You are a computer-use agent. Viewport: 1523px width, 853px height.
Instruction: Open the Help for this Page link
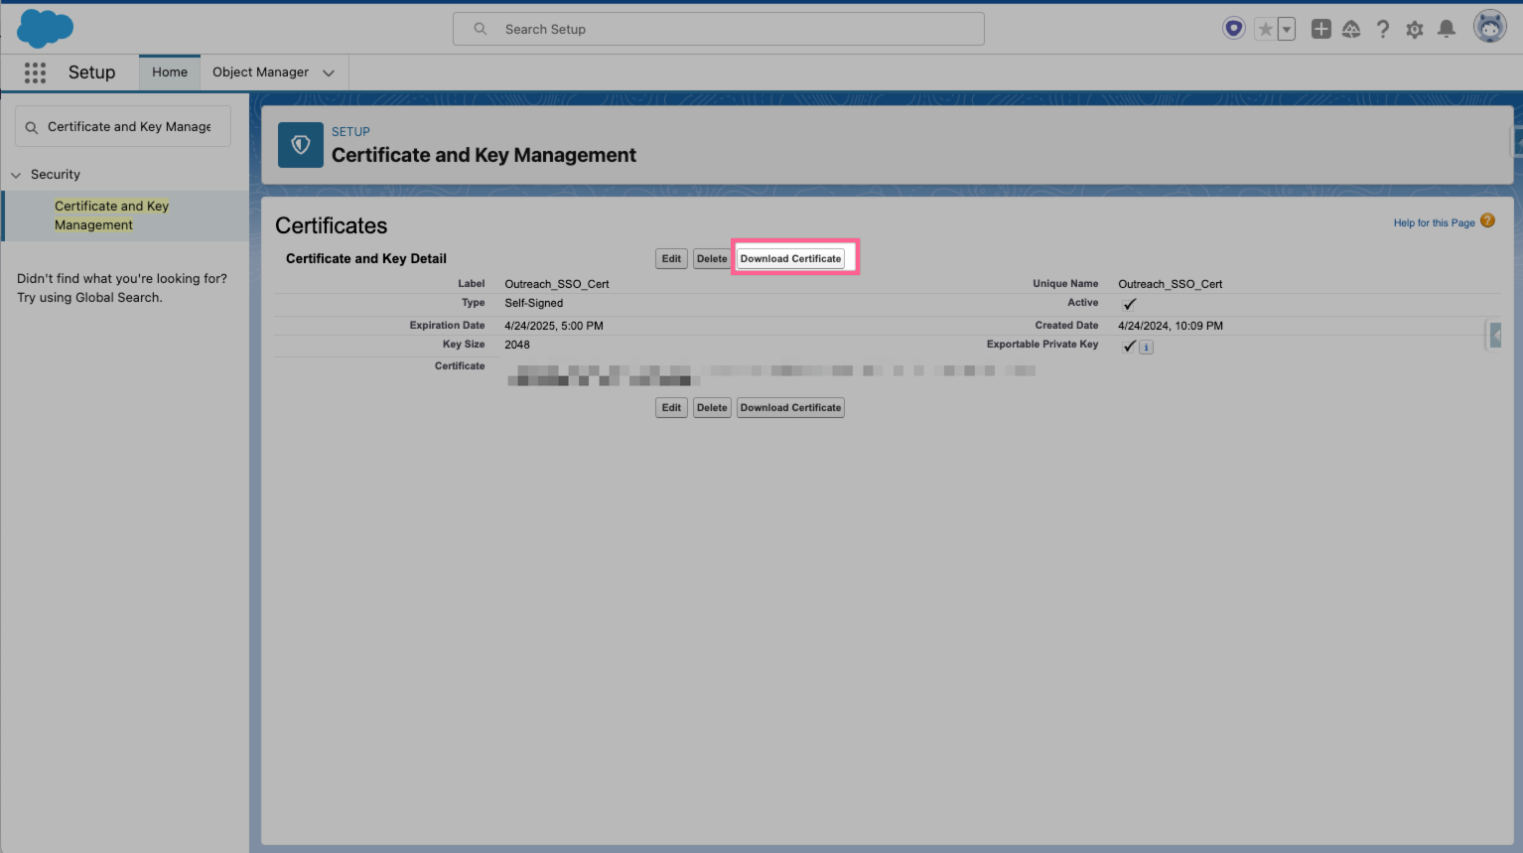coord(1433,222)
